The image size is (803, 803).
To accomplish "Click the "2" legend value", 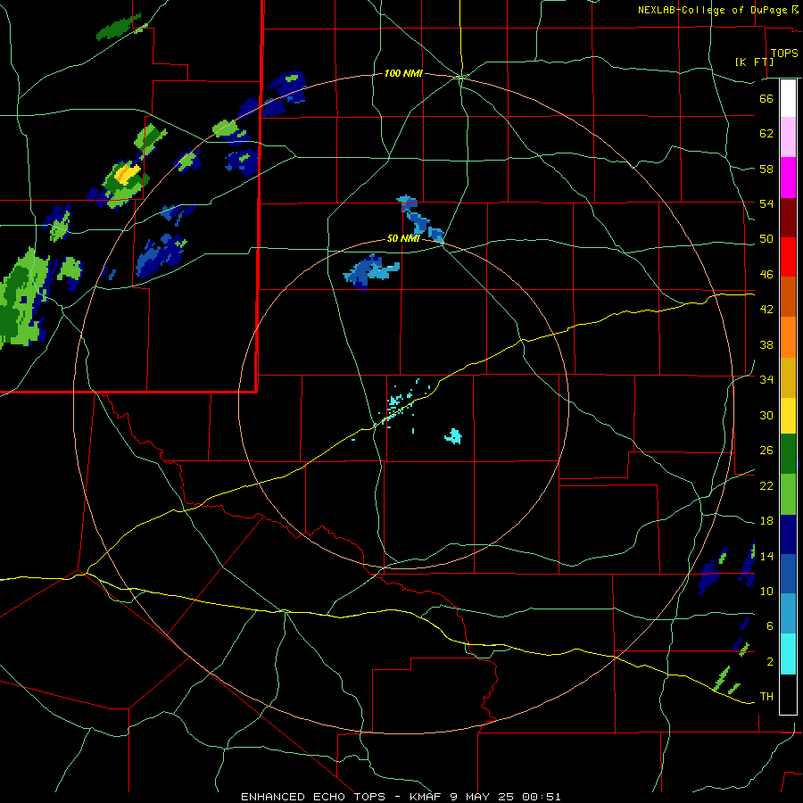I will coord(770,662).
